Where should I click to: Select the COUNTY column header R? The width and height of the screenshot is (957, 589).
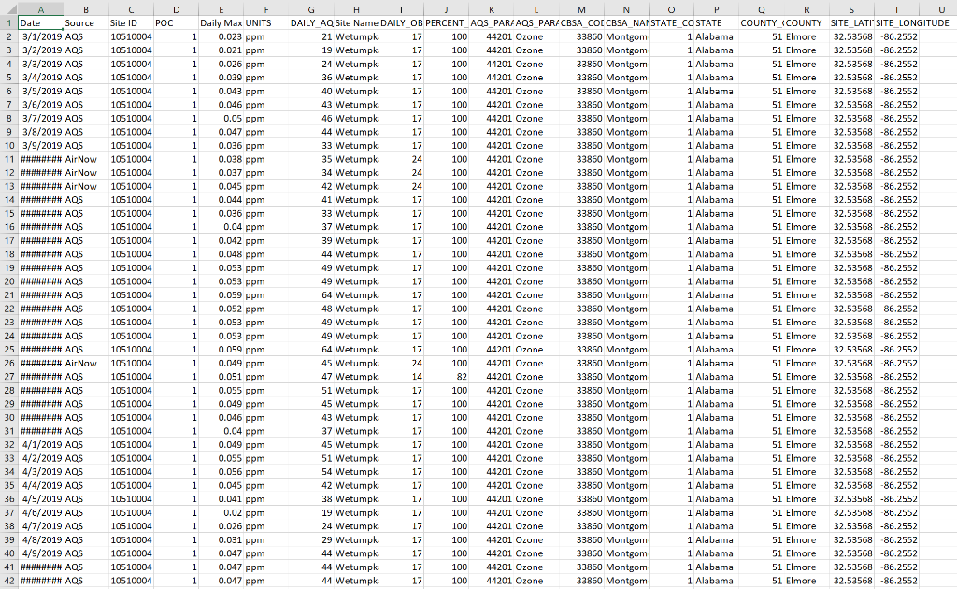click(807, 9)
